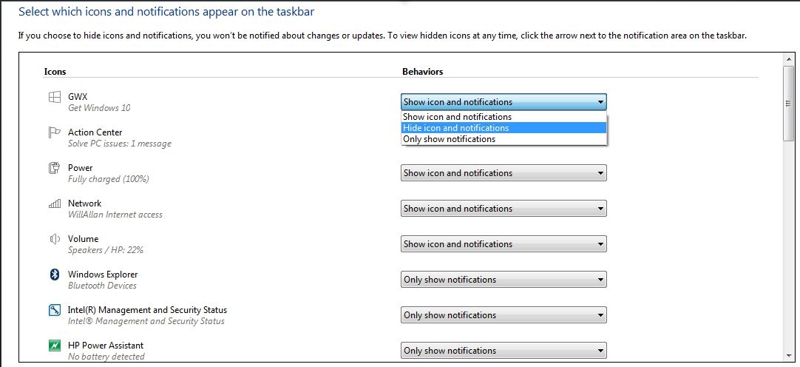Open the Power behavior dropdown
The width and height of the screenshot is (800, 367).
pos(504,173)
